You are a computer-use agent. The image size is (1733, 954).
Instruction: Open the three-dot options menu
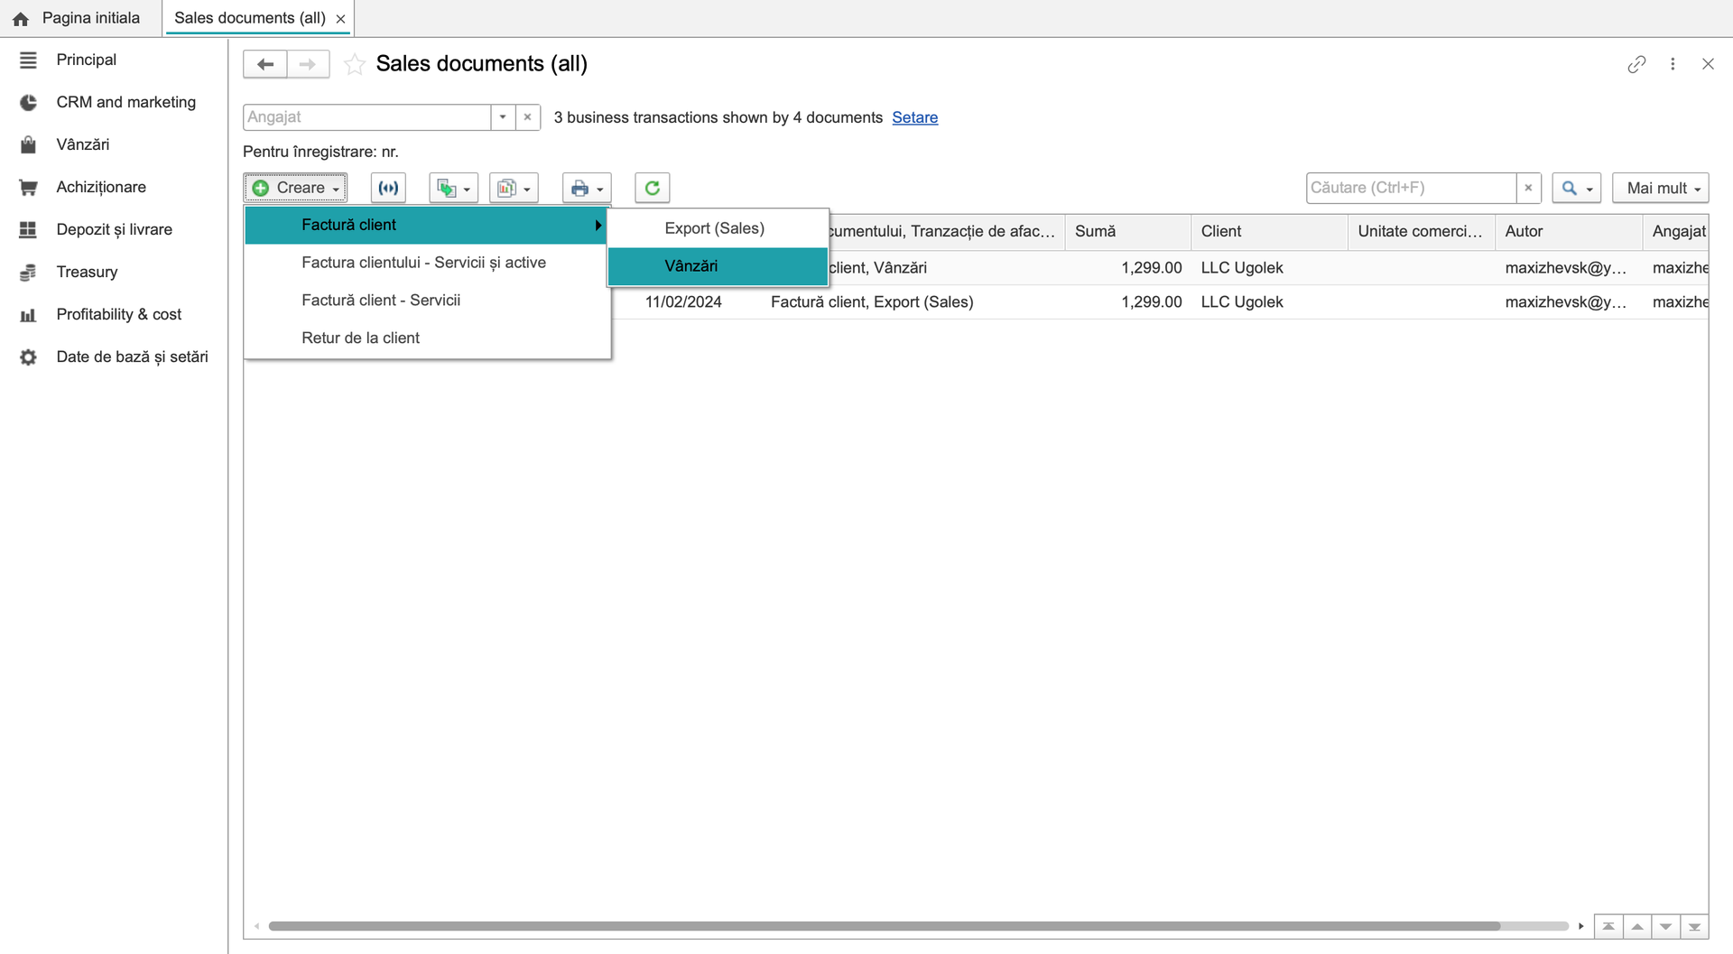point(1673,64)
